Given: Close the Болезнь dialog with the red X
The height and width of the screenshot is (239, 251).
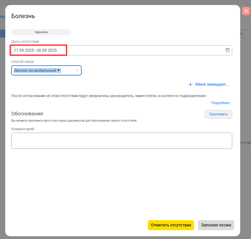Looking at the screenshot, I should [246, 11].
